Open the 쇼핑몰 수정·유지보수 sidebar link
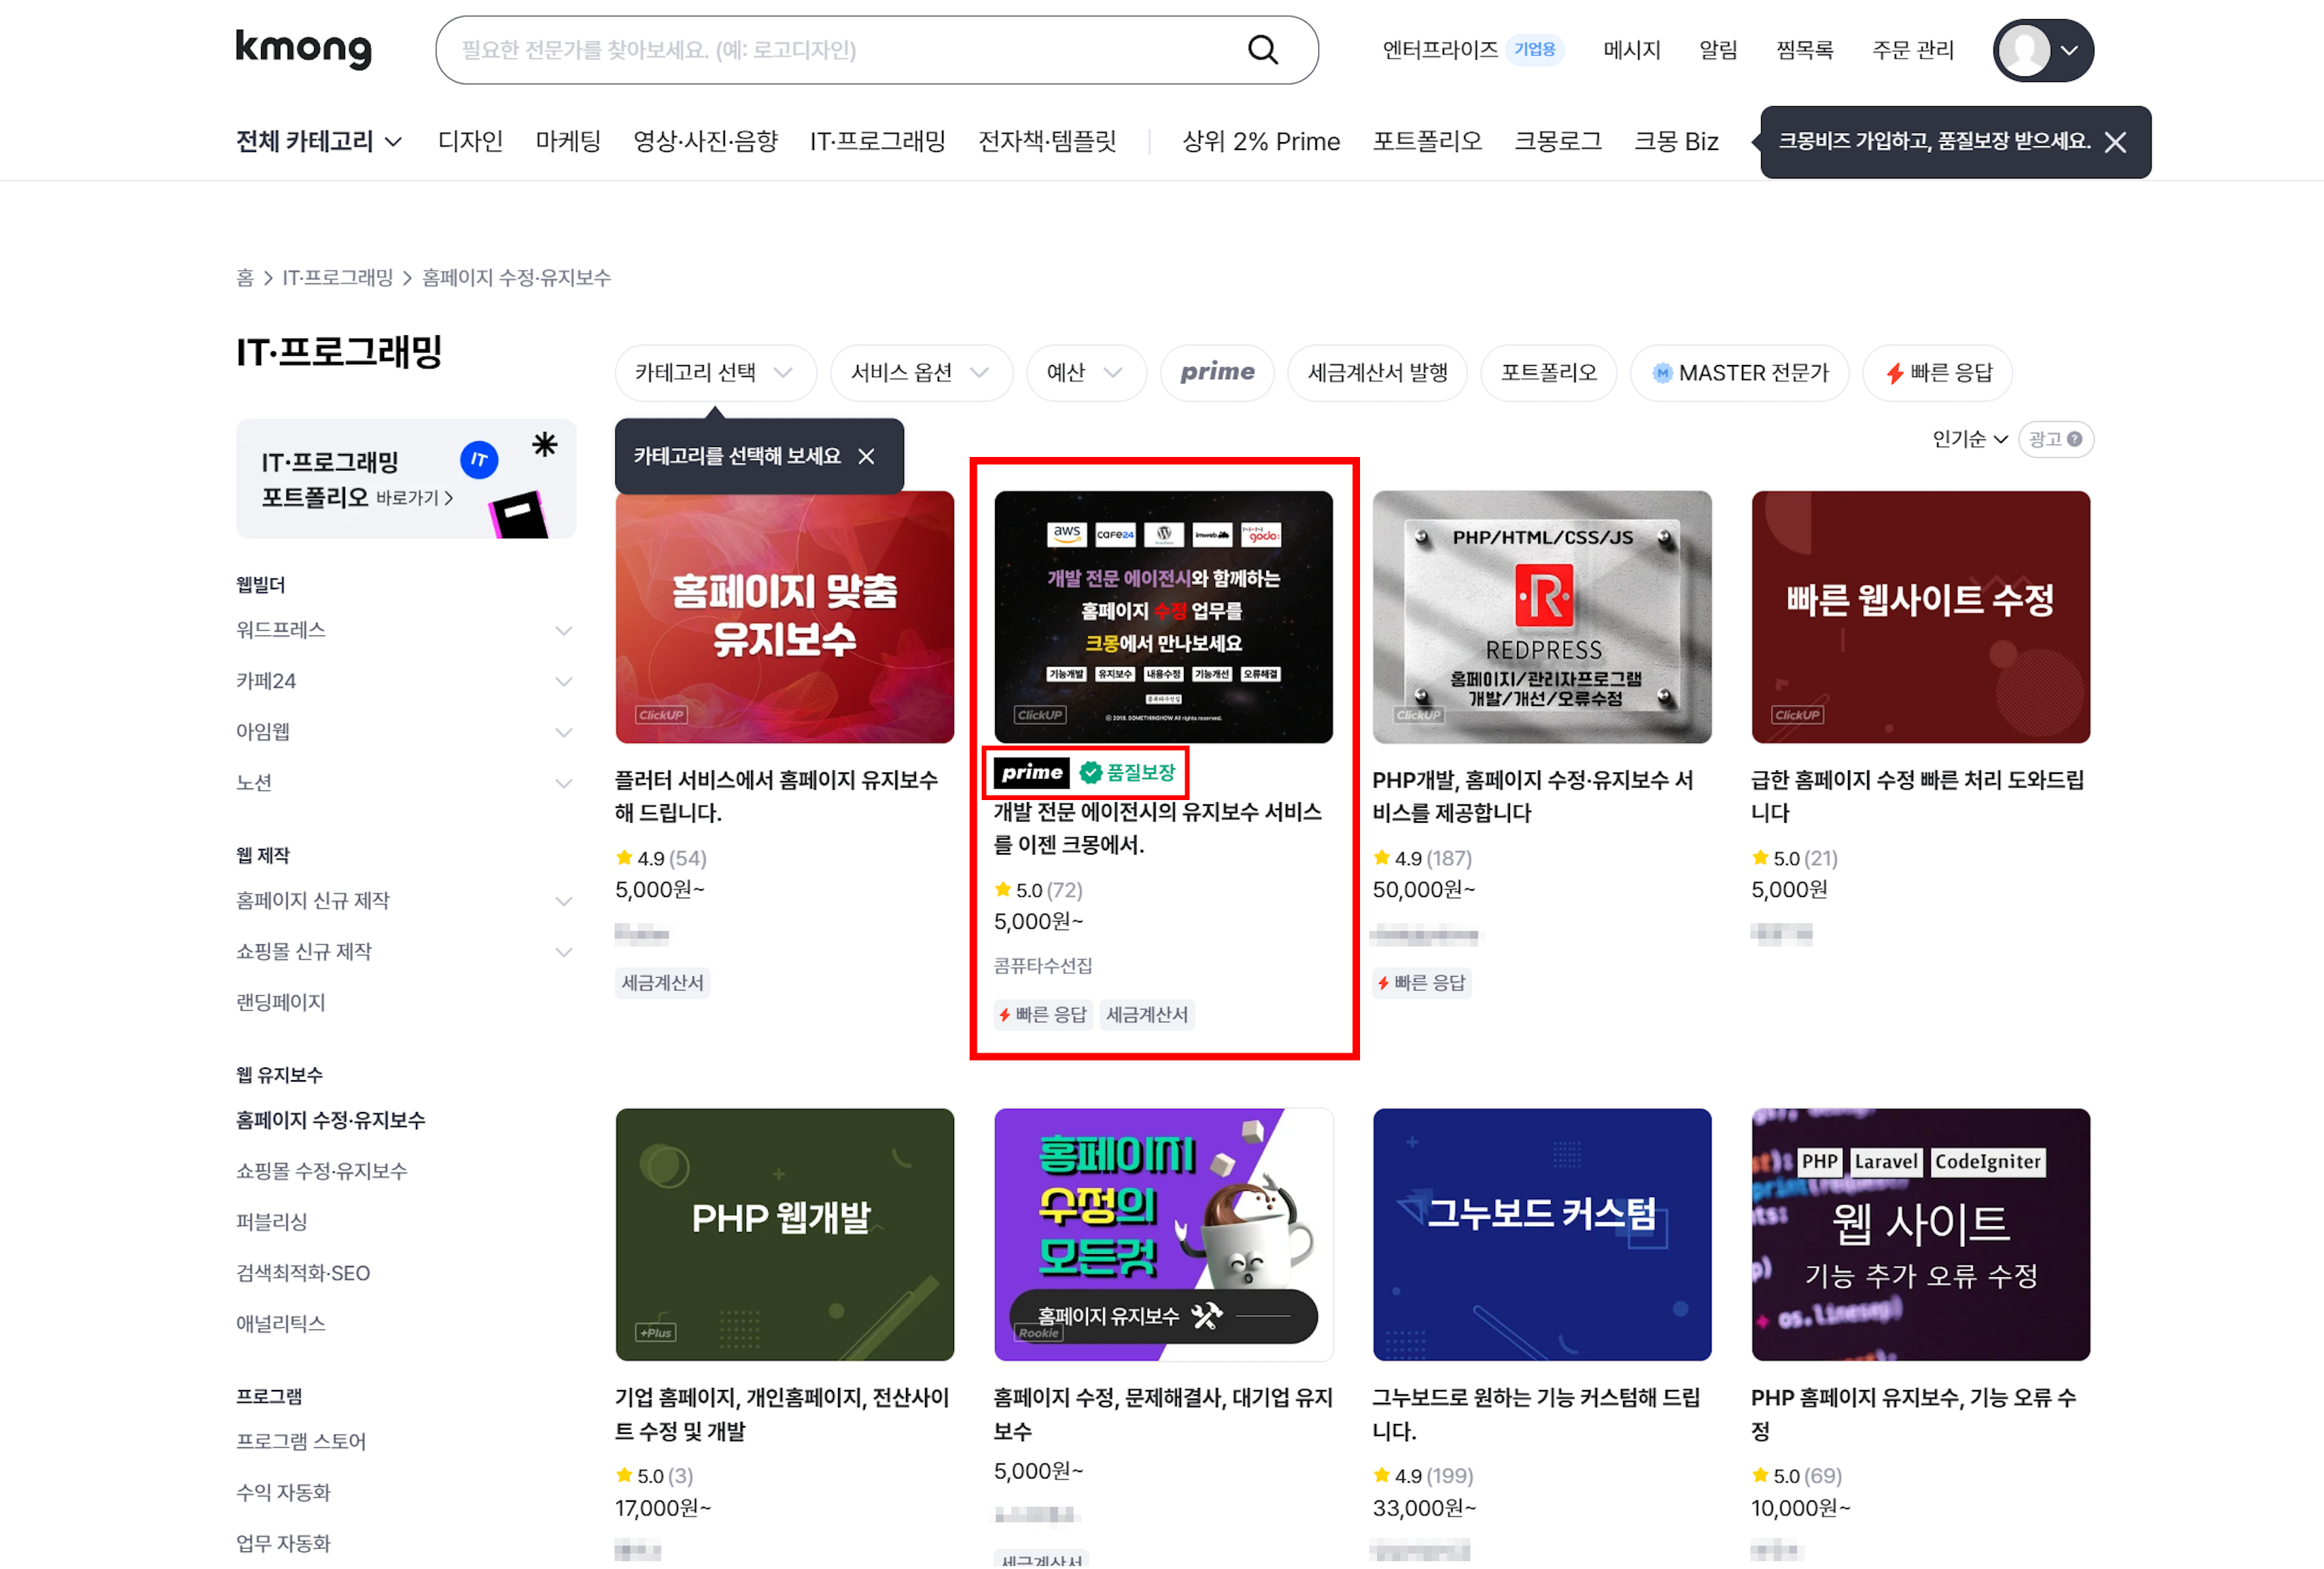2324x1569 pixels. pyautogui.click(x=321, y=1171)
